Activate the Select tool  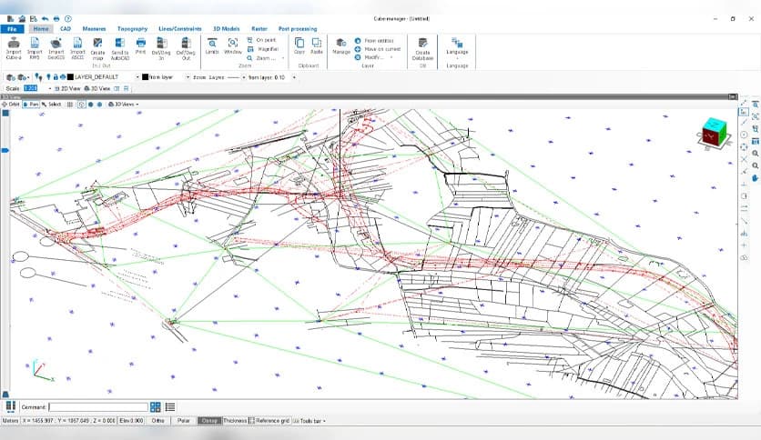[x=52, y=105]
